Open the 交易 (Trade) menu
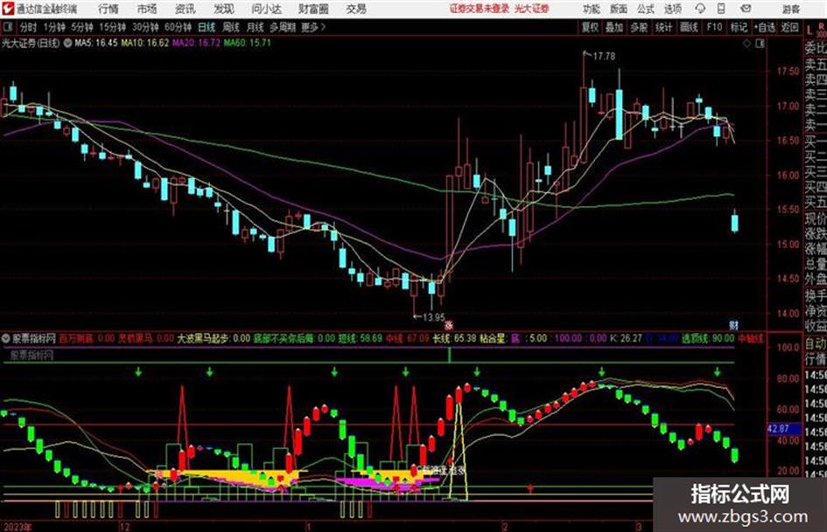 coord(356,9)
